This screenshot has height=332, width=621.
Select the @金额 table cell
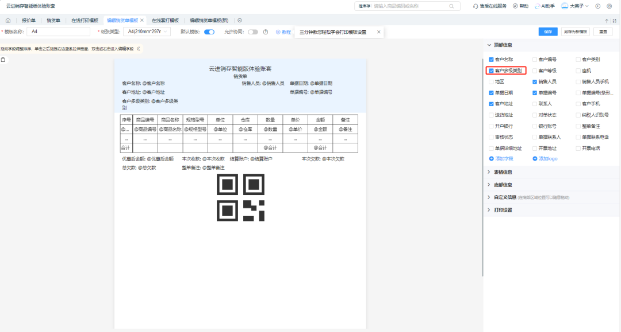[x=320, y=129]
